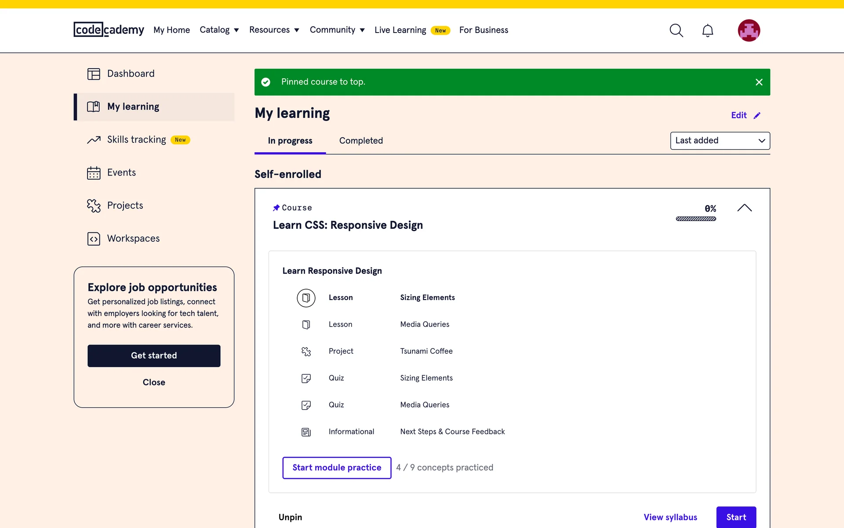Image resolution: width=844 pixels, height=528 pixels.
Task: Dismiss the pinned course notification
Action: [759, 82]
